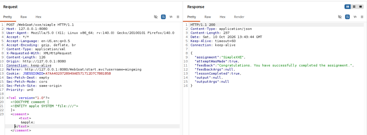
Task: Click the POST /WebGoat/xxe/simple request line
Action: (40, 25)
